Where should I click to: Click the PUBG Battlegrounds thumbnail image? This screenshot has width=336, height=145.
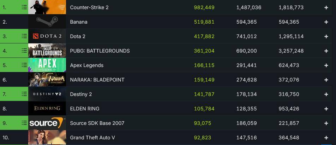(47, 51)
